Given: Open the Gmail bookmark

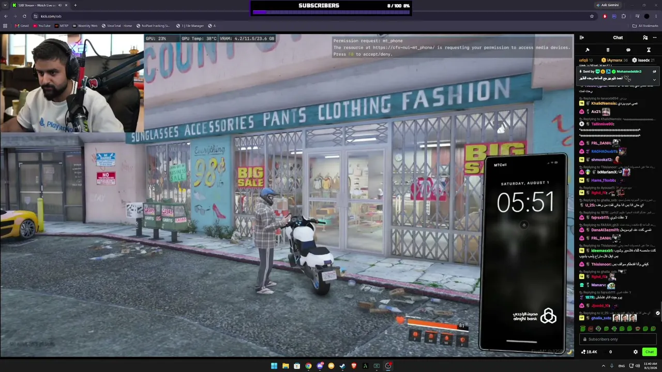Looking at the screenshot, I should (22, 26).
